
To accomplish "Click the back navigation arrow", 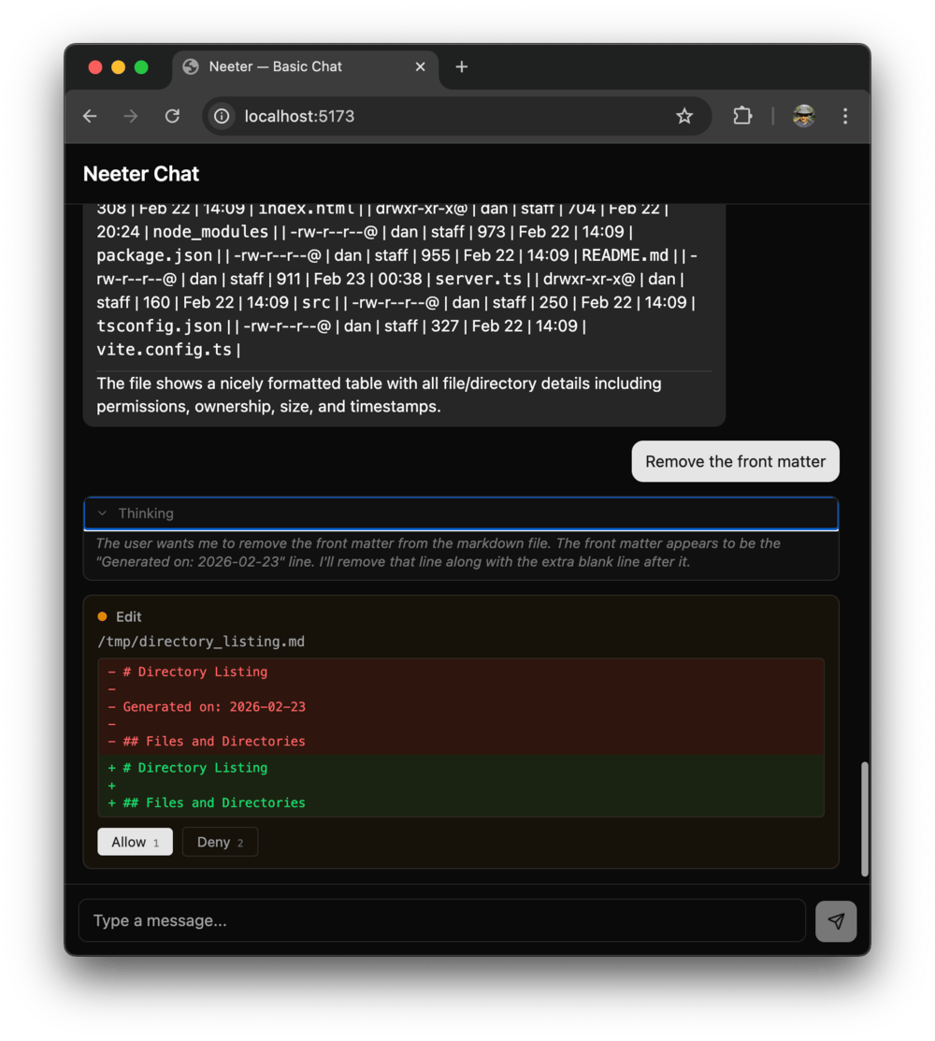I will pyautogui.click(x=89, y=116).
